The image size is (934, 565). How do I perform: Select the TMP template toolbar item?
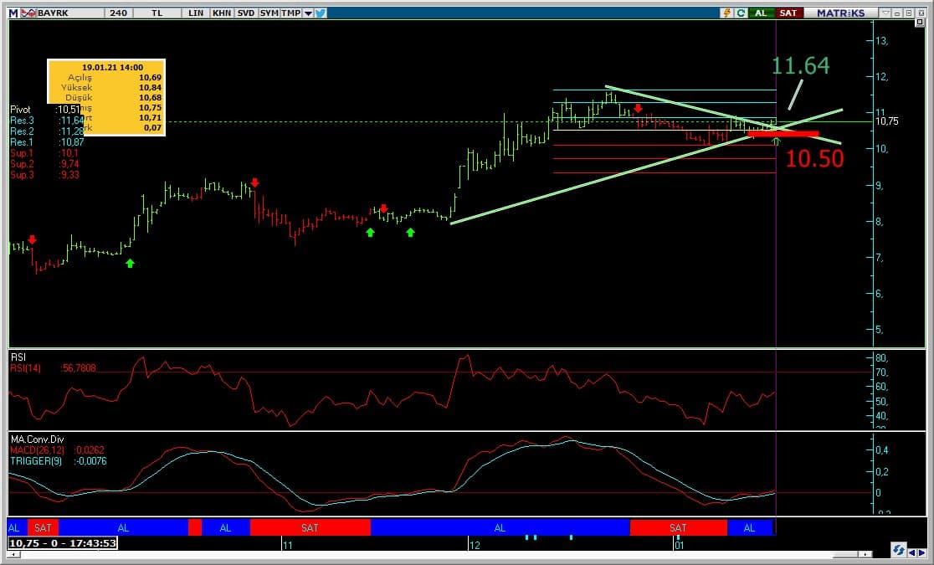tap(290, 13)
